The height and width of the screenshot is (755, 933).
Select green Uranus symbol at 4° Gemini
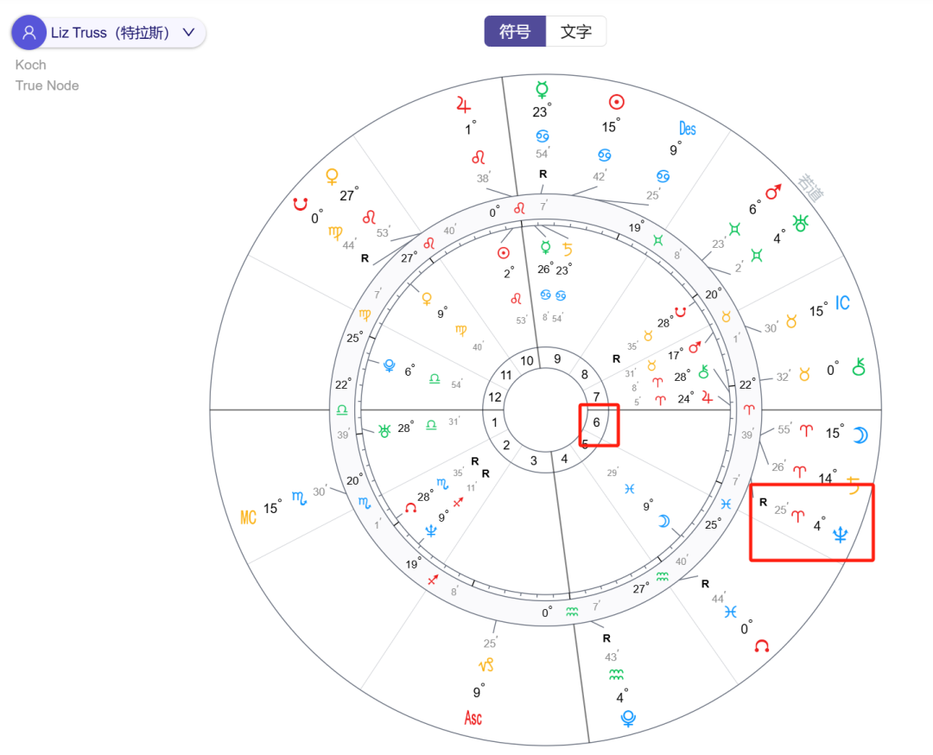[x=800, y=224]
